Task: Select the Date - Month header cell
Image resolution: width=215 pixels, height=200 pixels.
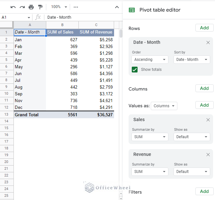Action: (x=30, y=32)
